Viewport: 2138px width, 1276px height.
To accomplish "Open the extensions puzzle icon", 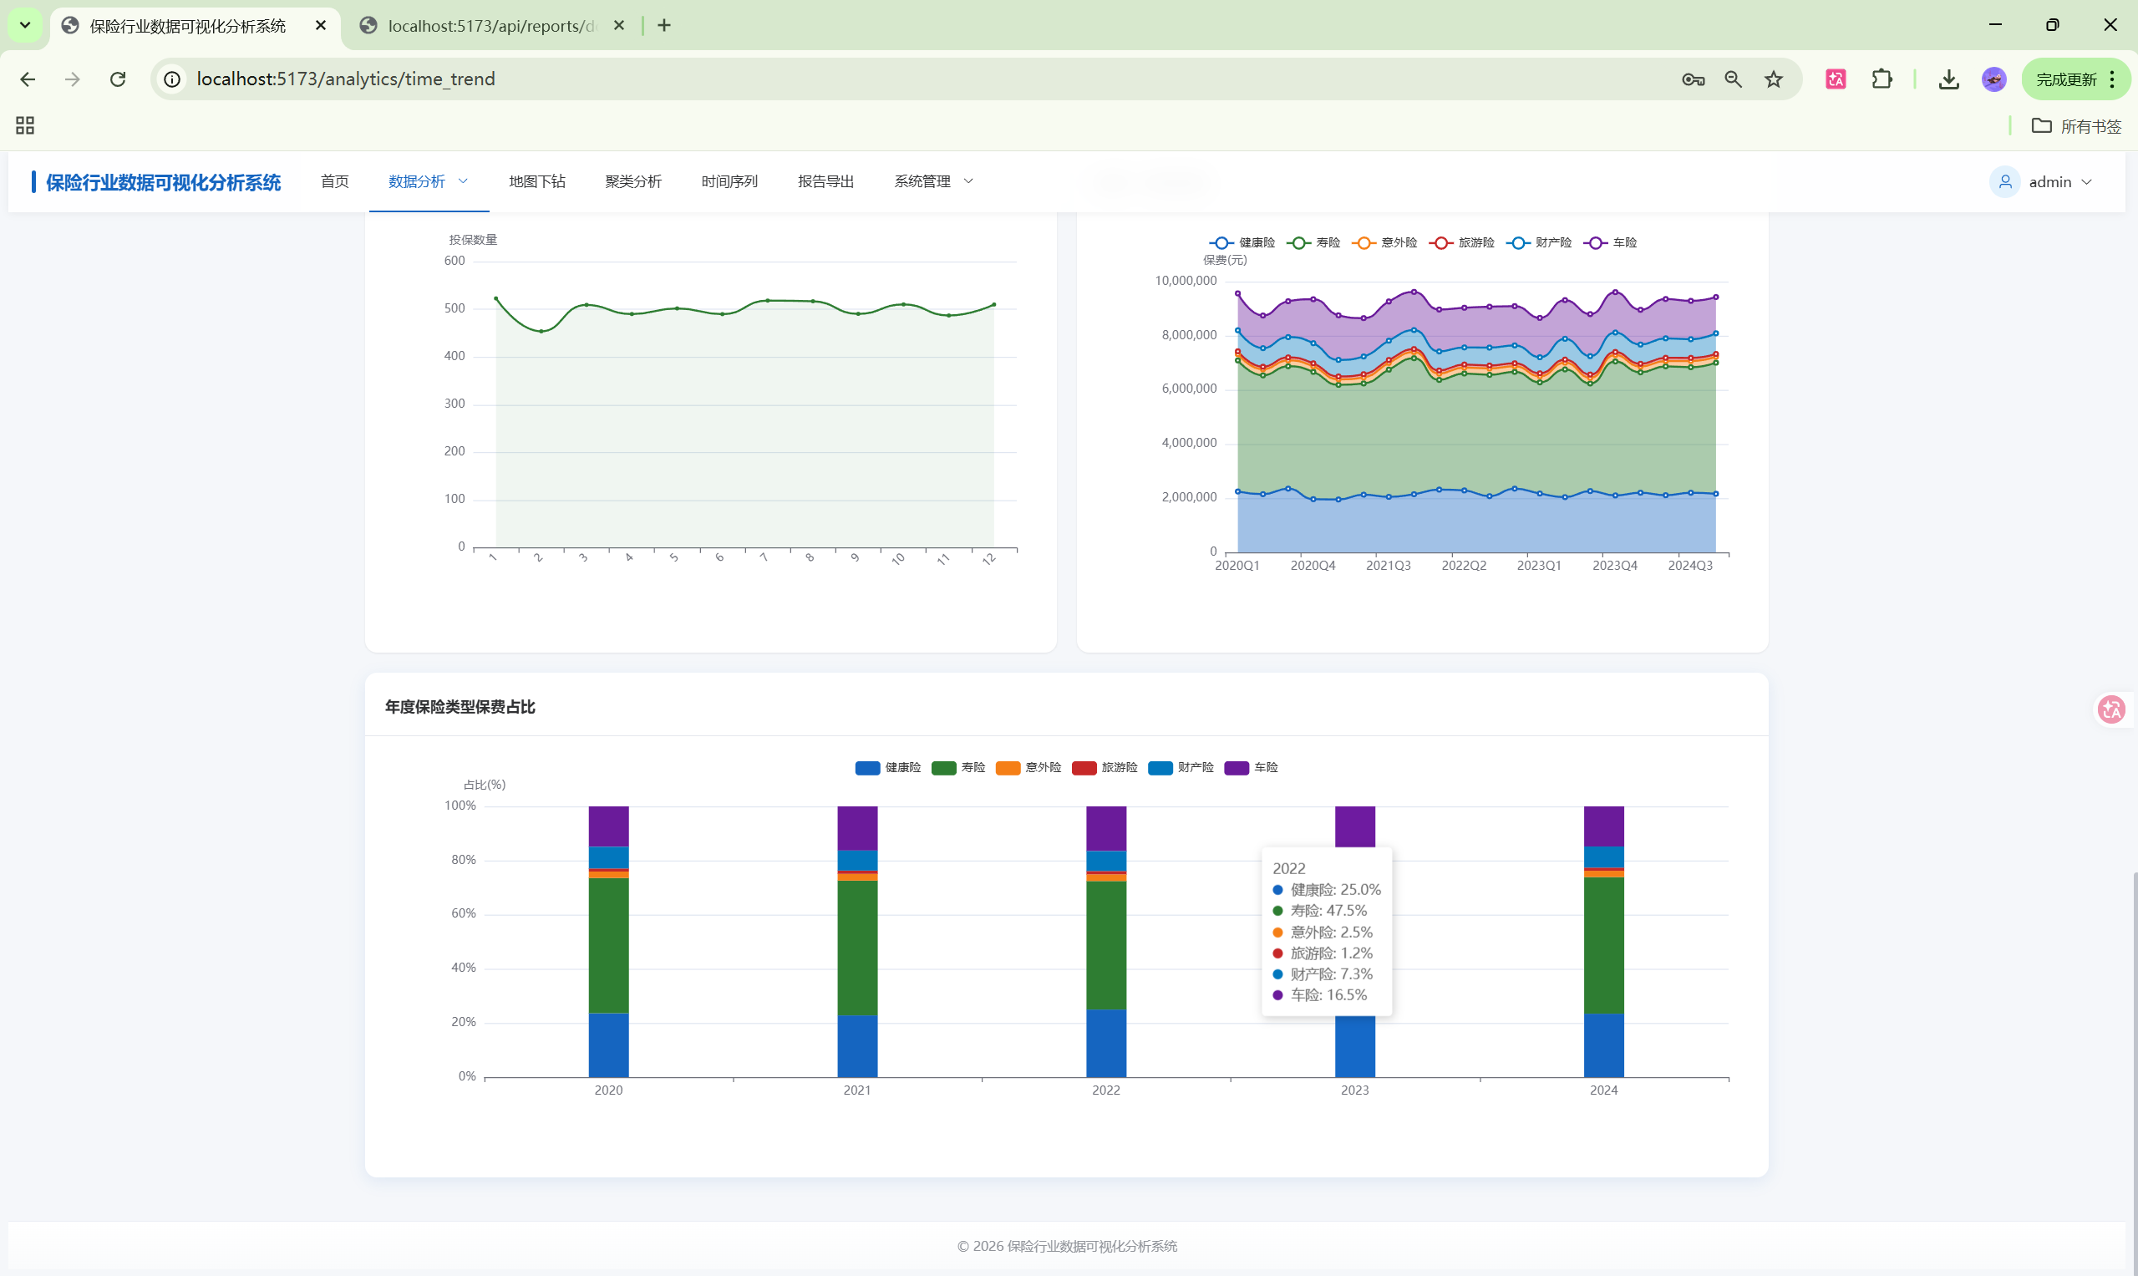I will 1882,79.
